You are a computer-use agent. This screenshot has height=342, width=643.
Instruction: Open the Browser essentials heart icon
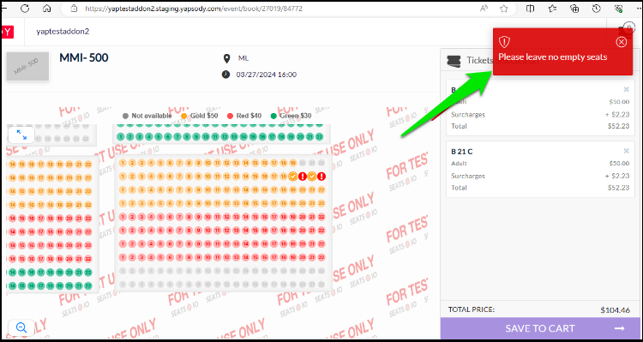618,9
